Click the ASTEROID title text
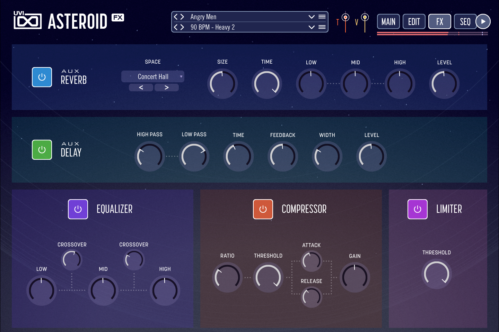Viewport: 499px width, 332px height. click(x=78, y=21)
